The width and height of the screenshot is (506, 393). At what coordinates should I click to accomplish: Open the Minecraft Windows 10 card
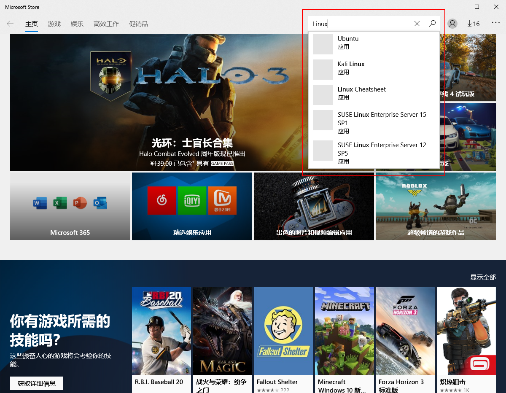[345, 340]
